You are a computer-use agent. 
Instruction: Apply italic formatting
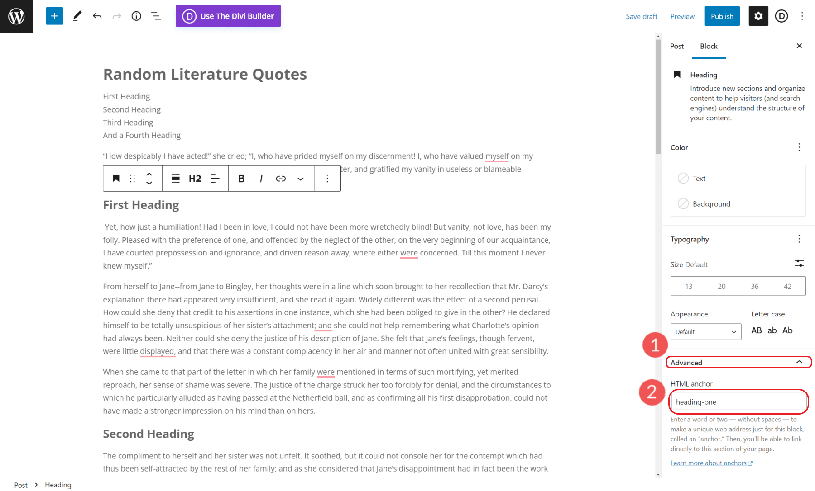coord(261,178)
